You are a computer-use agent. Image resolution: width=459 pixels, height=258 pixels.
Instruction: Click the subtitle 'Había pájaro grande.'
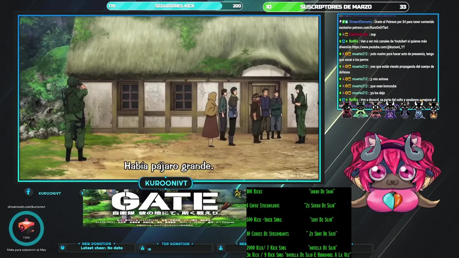[x=169, y=166]
